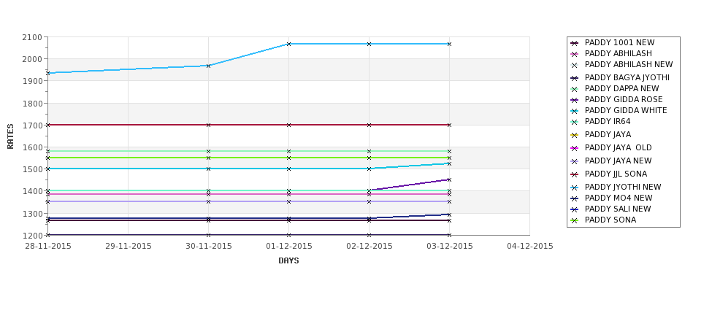Click the PADDY GIDDA ROSE legend marker
This screenshot has width=712, height=313.
(x=574, y=100)
